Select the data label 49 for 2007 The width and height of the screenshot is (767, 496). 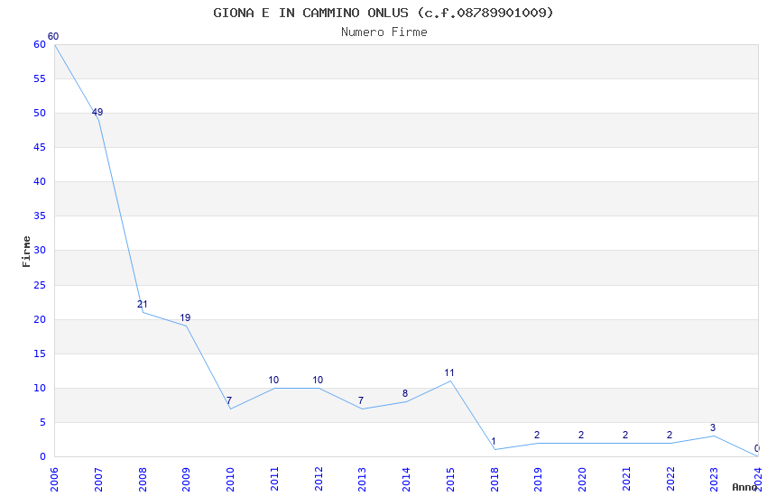(97, 113)
